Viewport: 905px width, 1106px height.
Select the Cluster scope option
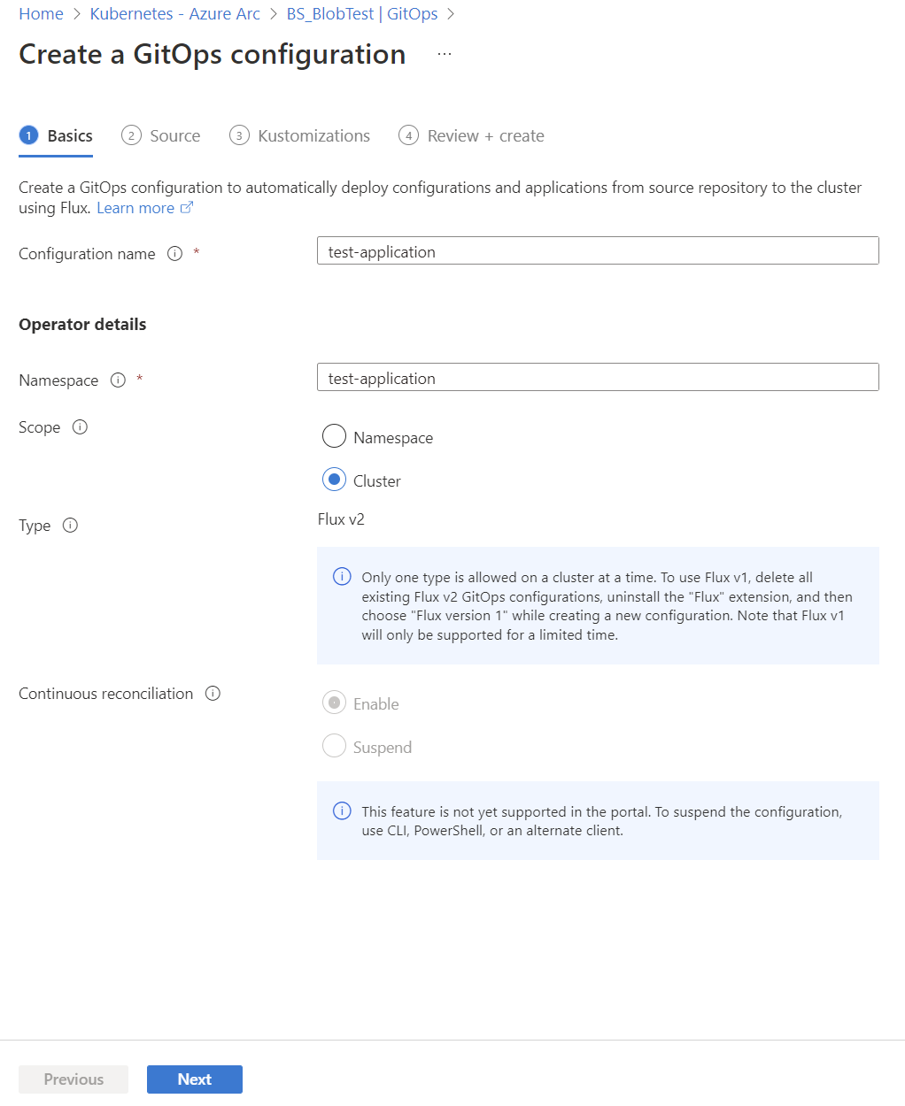tap(334, 480)
